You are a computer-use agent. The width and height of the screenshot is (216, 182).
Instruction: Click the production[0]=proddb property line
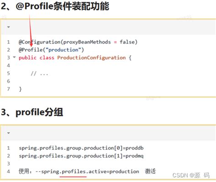(x=81, y=148)
